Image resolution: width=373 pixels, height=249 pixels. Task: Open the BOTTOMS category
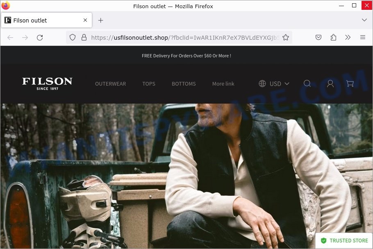click(184, 84)
